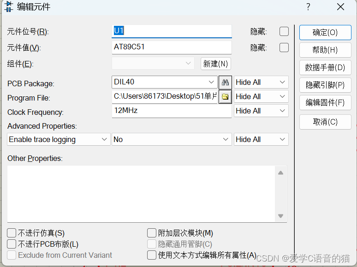
Task: Expand the Hide All dropdown for Clock Frequency
Action: point(261,111)
